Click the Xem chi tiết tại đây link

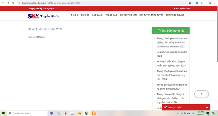36,37
